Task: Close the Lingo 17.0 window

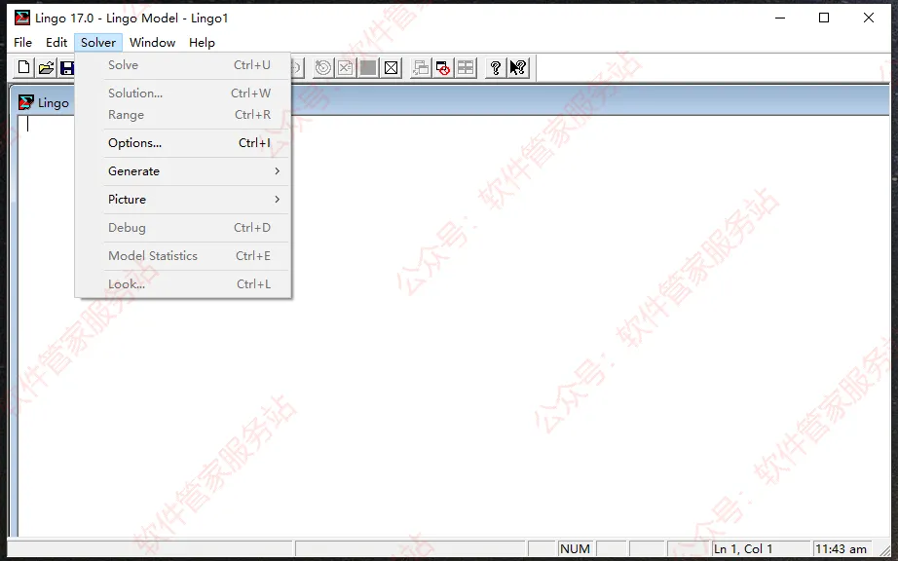Action: (868, 18)
